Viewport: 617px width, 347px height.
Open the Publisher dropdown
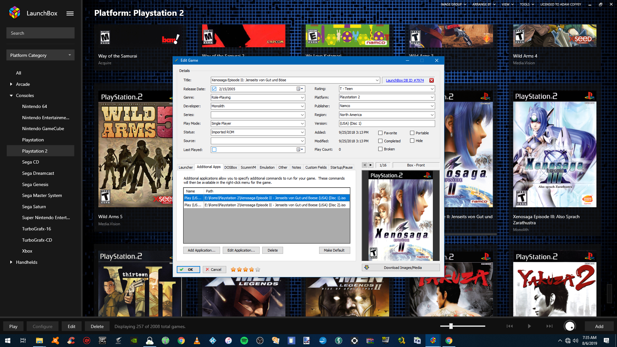tap(432, 106)
